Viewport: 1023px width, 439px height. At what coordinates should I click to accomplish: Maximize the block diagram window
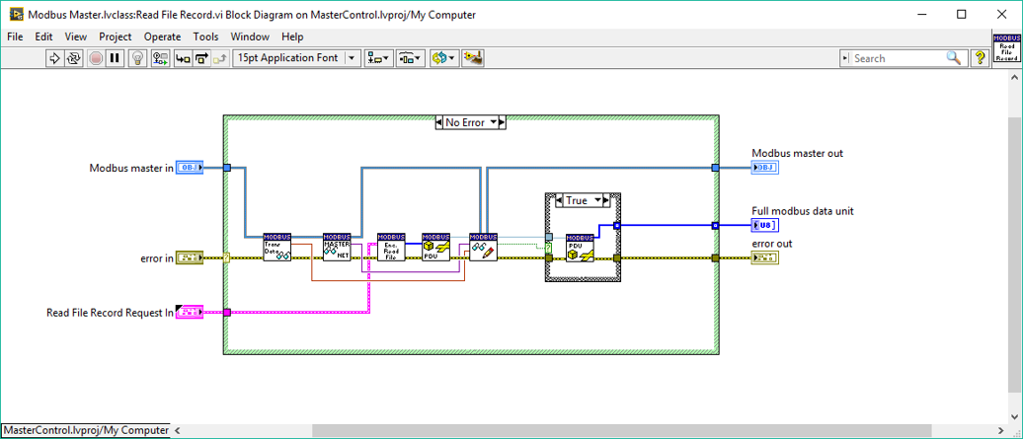click(x=961, y=15)
